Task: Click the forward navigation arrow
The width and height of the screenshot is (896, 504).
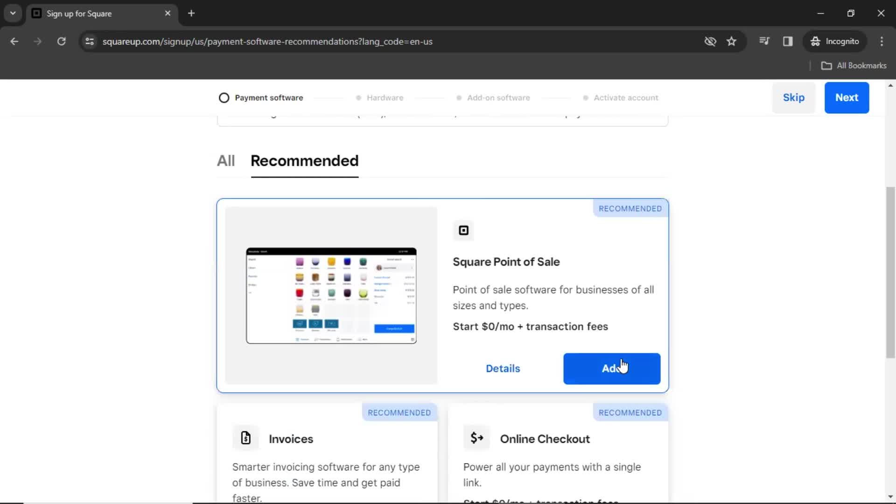Action: point(37,41)
